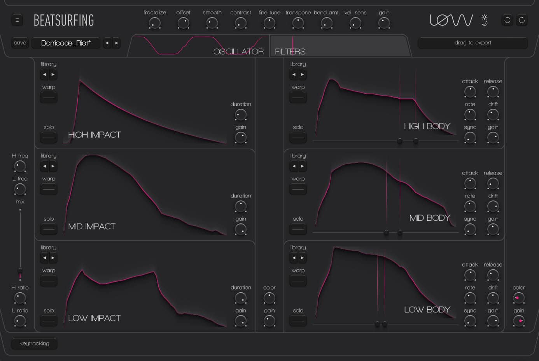Screen dimensions: 539x361
Task: Click the Low Body gain knob
Action: click(x=493, y=321)
